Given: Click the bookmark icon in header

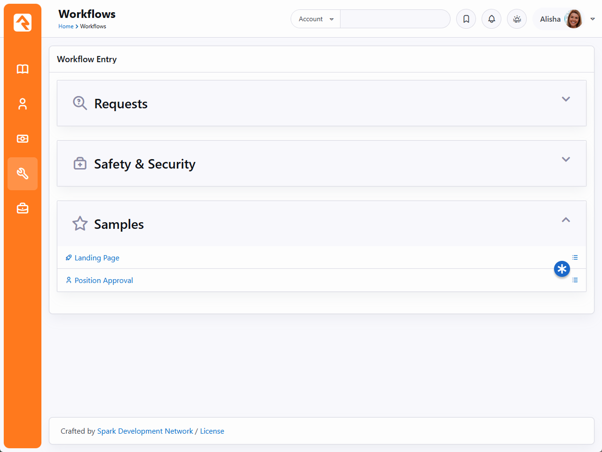Looking at the screenshot, I should 466,19.
